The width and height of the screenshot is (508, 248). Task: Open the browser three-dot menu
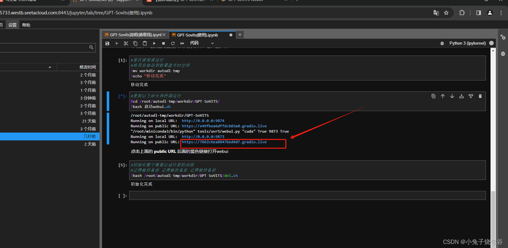tap(501, 13)
